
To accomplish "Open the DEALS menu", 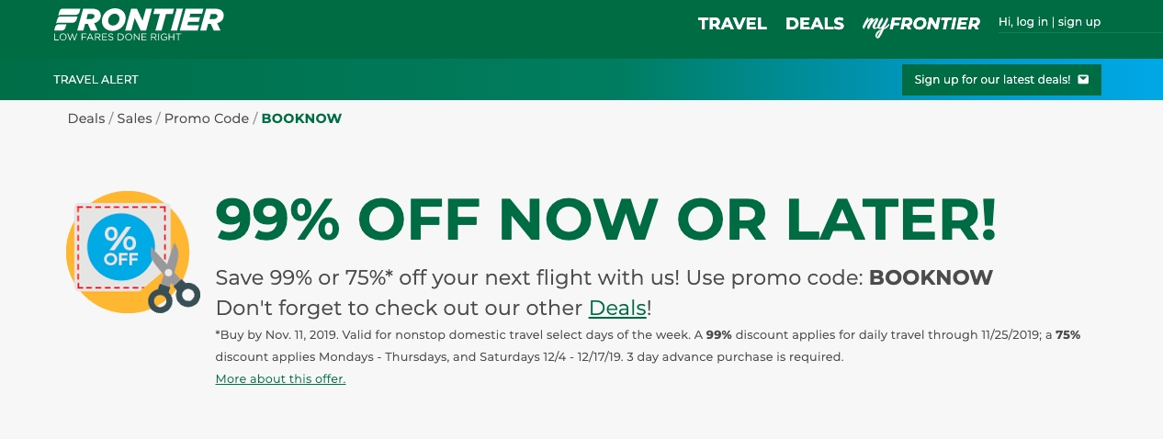I will click(x=814, y=24).
